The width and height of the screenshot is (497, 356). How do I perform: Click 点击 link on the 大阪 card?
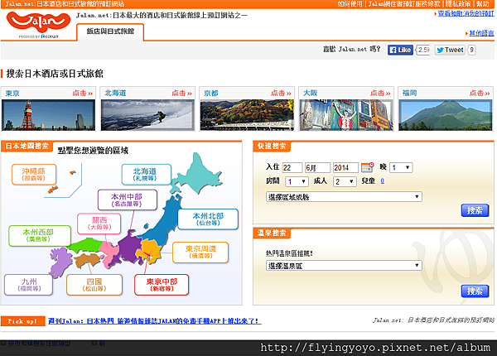380,93
